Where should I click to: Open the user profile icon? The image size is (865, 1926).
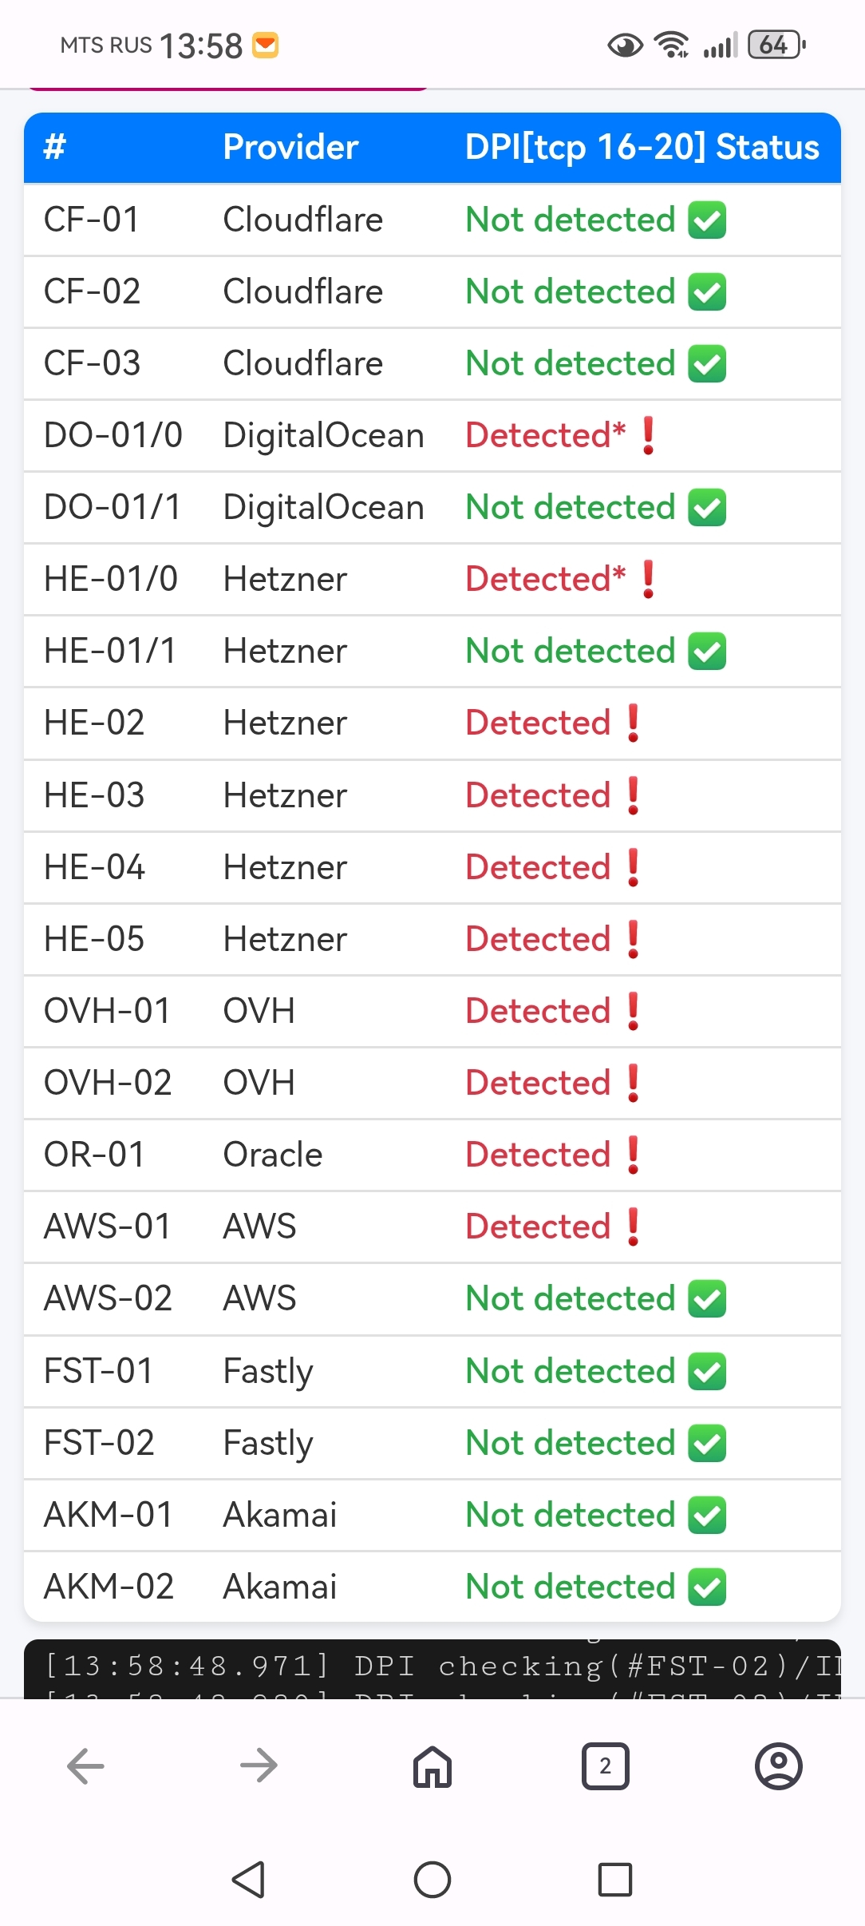coord(778,1765)
